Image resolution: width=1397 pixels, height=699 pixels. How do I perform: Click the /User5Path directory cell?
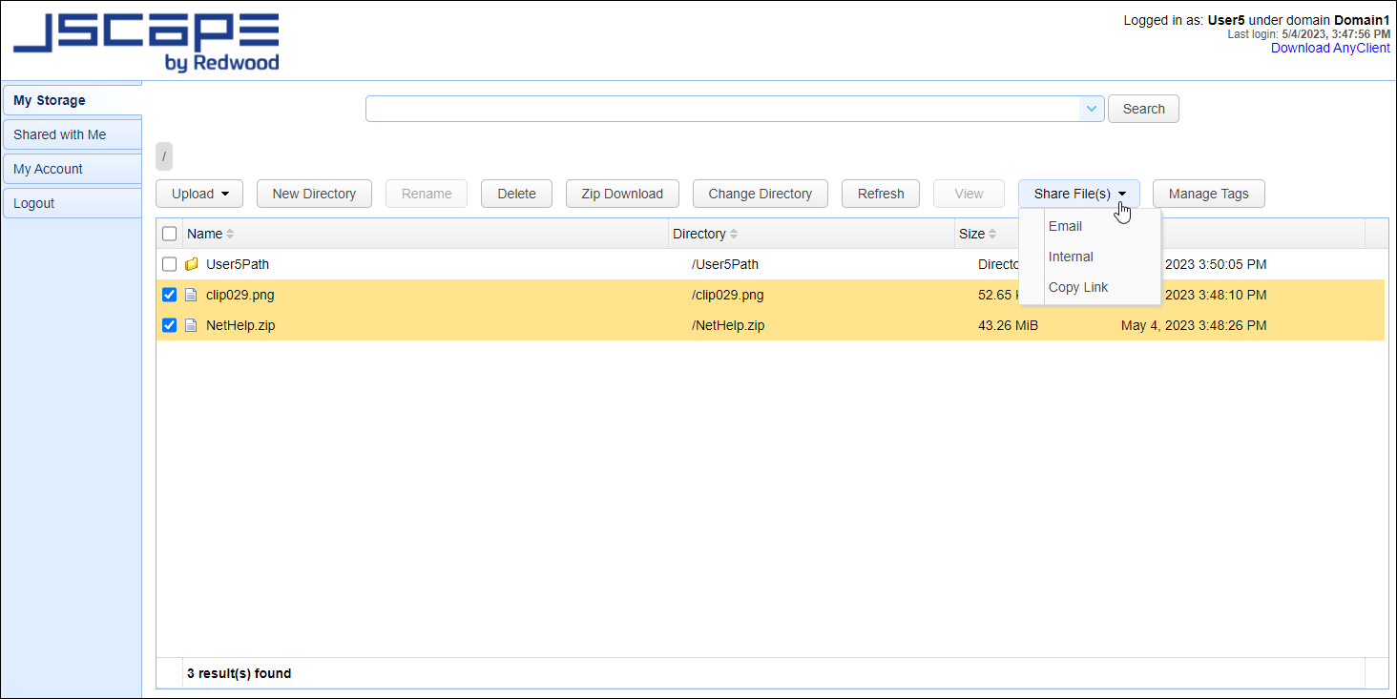tap(725, 264)
